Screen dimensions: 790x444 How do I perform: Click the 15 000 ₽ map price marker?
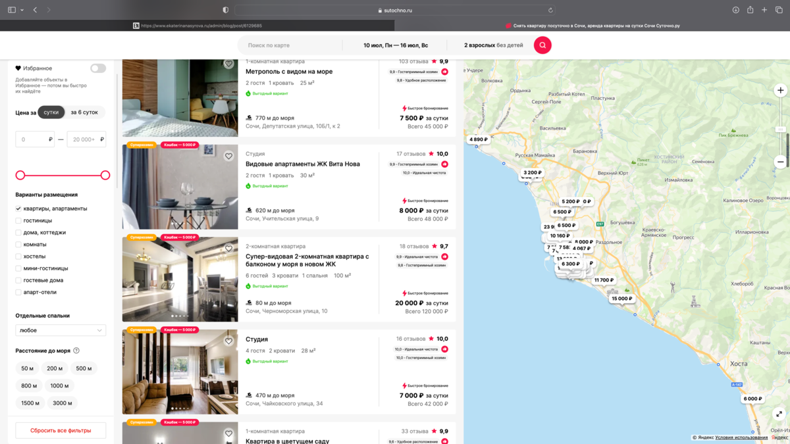point(621,299)
